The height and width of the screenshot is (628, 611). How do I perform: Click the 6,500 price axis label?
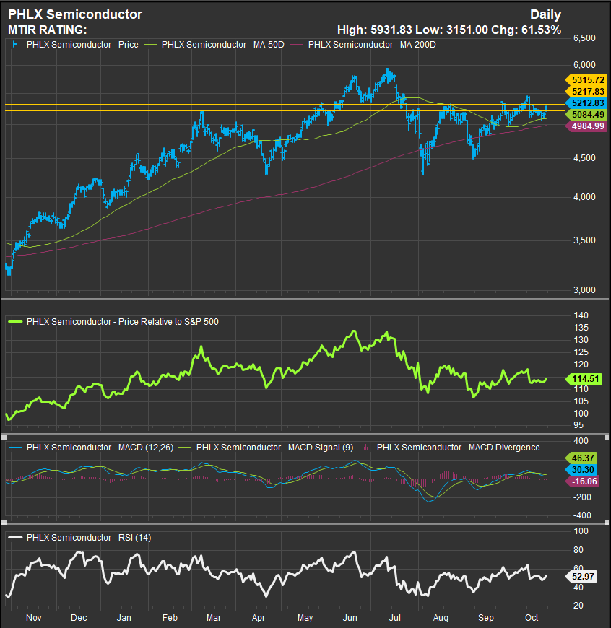[584, 38]
